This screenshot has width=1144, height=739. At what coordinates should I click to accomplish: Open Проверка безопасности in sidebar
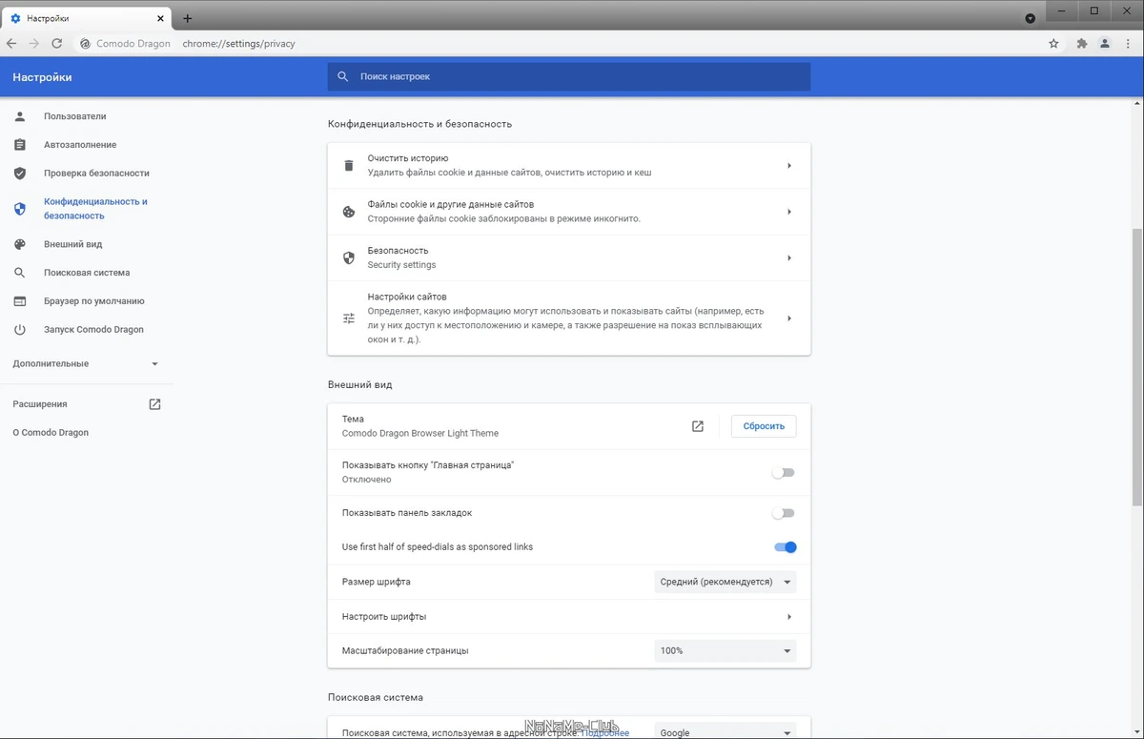coord(96,174)
